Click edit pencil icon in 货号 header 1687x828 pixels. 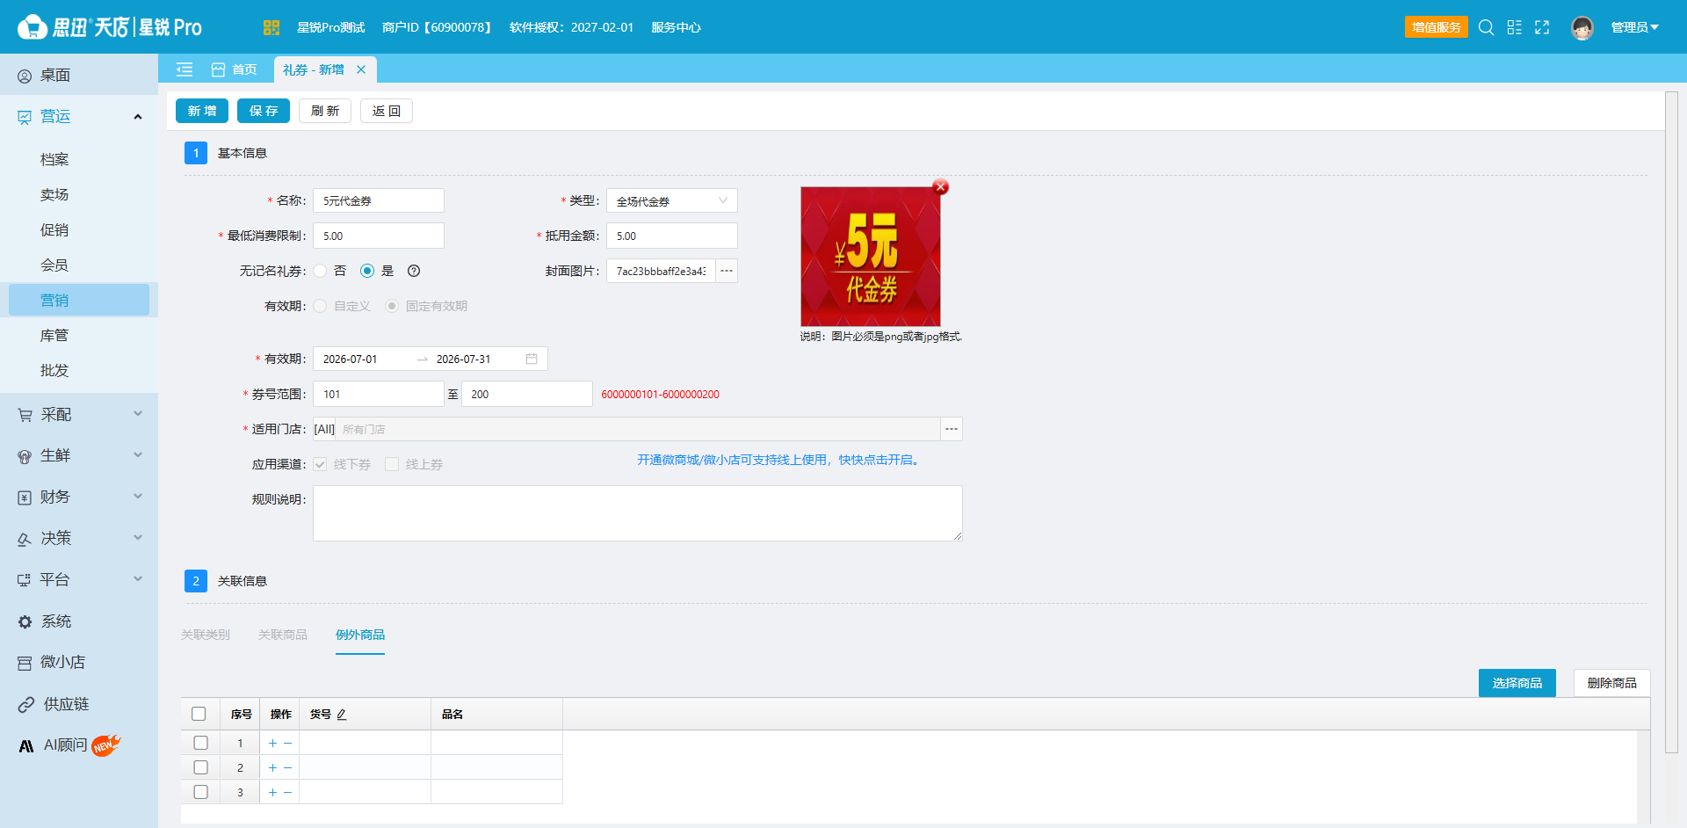coord(342,715)
